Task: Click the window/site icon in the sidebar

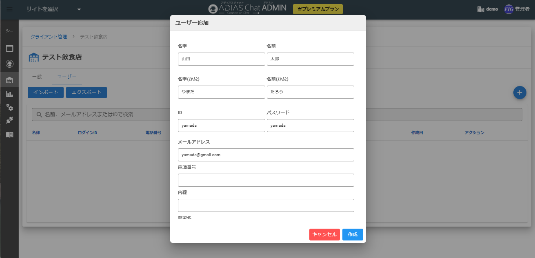Action: point(9,49)
